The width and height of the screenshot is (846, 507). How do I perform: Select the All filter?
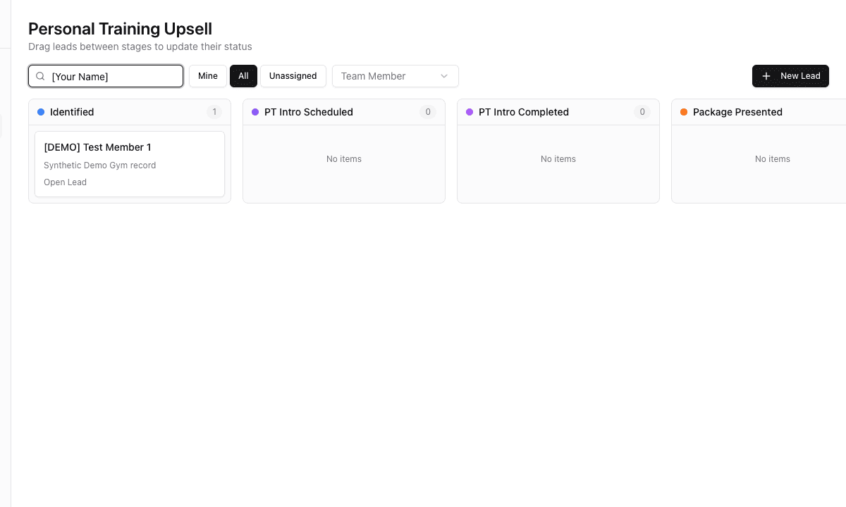243,76
